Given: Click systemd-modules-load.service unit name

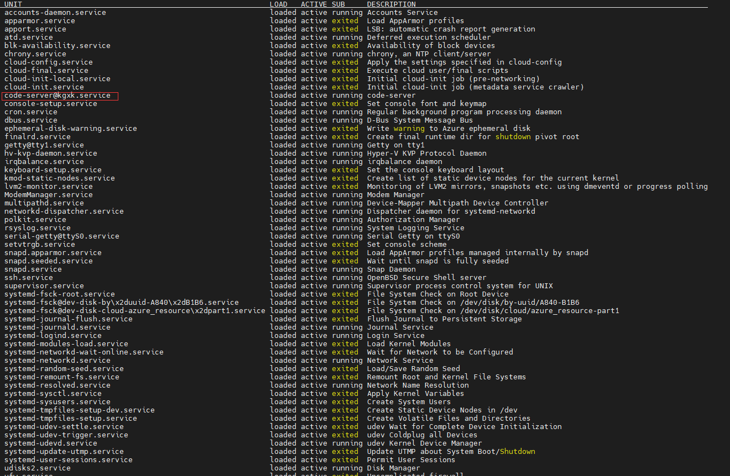Looking at the screenshot, I should click(66, 344).
